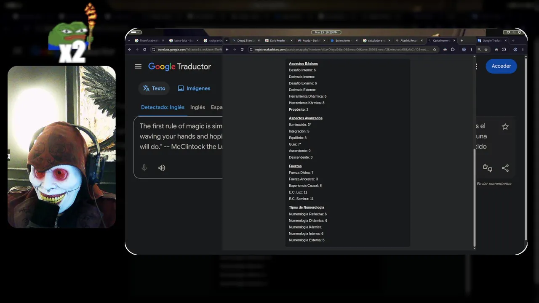Viewport: 539px width, 303px height.
Task: Click the 'E.C. Sombra: 11' line
Action: click(x=301, y=199)
